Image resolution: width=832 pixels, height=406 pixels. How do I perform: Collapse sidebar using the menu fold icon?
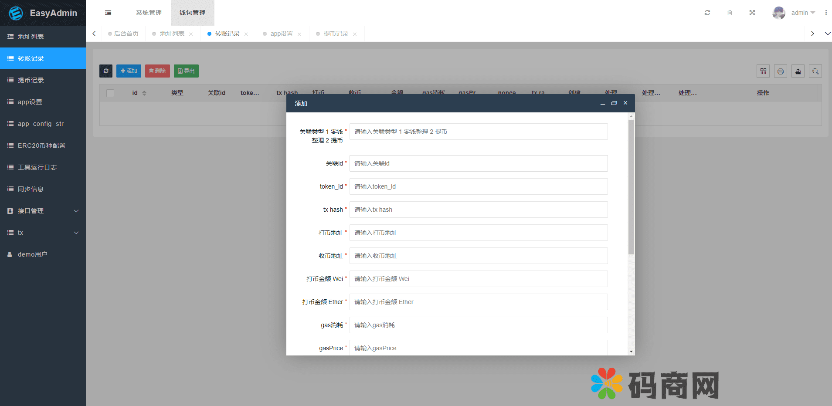[108, 13]
